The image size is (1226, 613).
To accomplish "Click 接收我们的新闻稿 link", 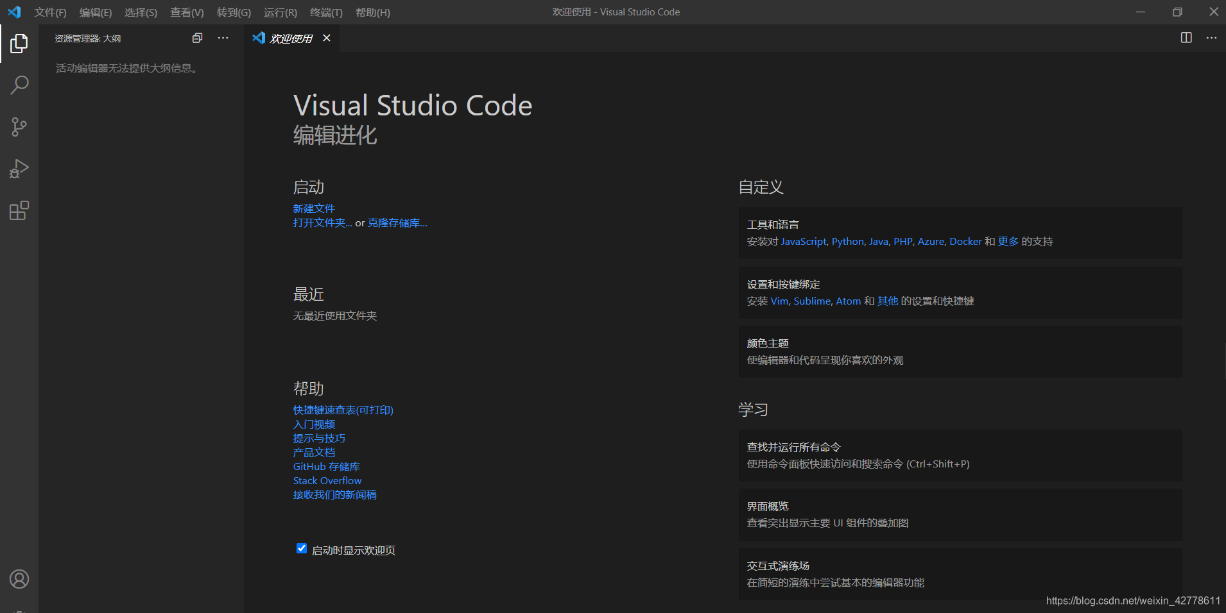I will coord(335,494).
